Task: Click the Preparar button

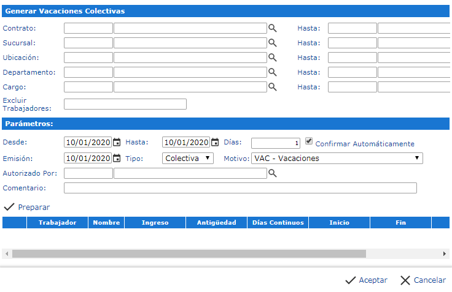Action: [x=27, y=208]
